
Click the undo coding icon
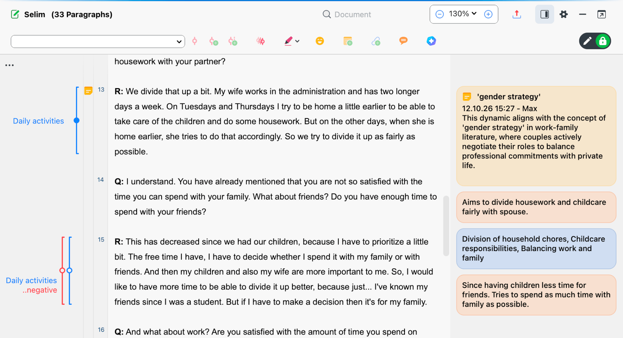260,41
